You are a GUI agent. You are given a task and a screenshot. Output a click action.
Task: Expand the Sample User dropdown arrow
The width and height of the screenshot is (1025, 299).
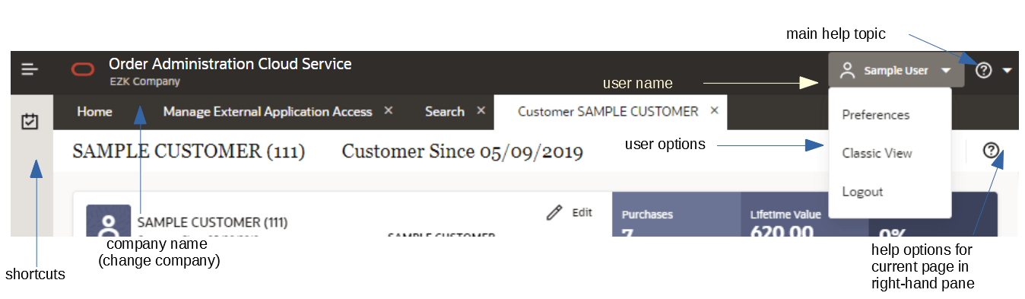tap(945, 71)
